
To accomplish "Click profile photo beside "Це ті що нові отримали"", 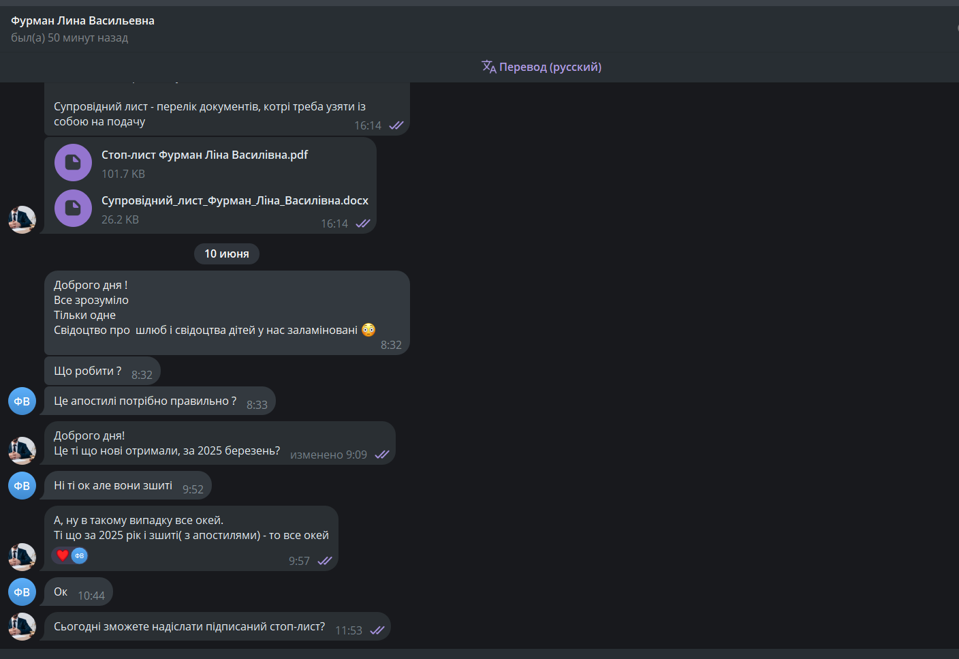I will (x=22, y=450).
